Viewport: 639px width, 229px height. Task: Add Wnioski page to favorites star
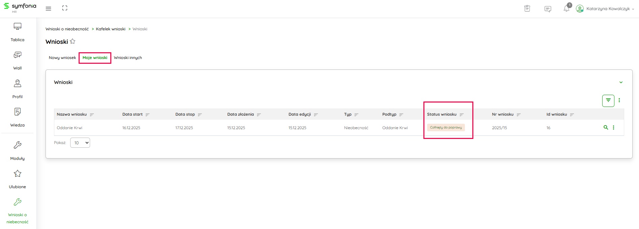pyautogui.click(x=73, y=41)
